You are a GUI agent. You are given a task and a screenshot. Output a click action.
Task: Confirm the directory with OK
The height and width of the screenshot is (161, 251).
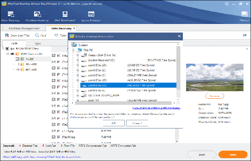click(114, 123)
